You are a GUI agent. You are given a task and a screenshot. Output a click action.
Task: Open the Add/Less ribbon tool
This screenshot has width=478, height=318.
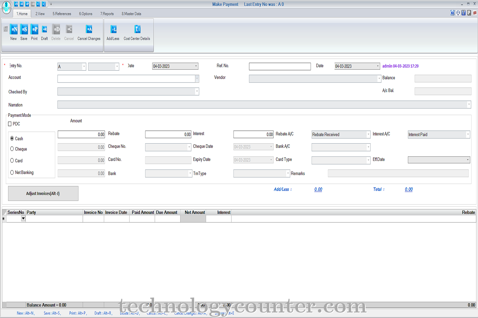coord(113,32)
